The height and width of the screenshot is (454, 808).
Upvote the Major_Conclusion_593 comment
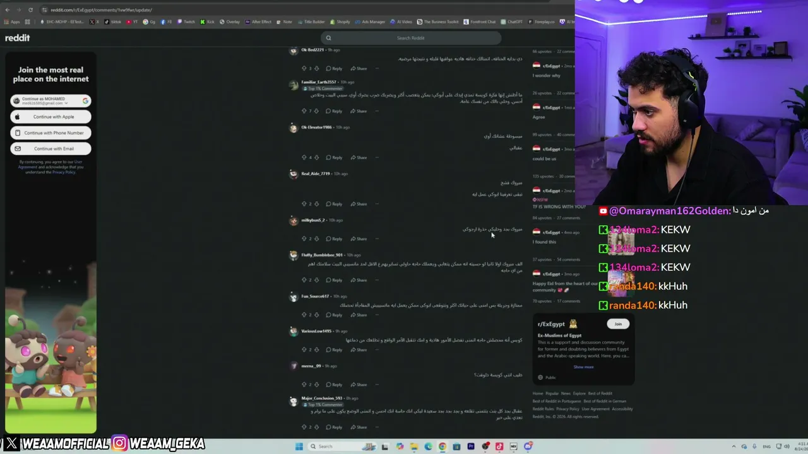[304, 427]
